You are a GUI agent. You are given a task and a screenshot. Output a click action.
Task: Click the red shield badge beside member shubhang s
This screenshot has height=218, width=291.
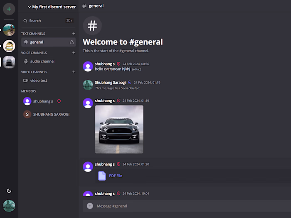(x=59, y=101)
